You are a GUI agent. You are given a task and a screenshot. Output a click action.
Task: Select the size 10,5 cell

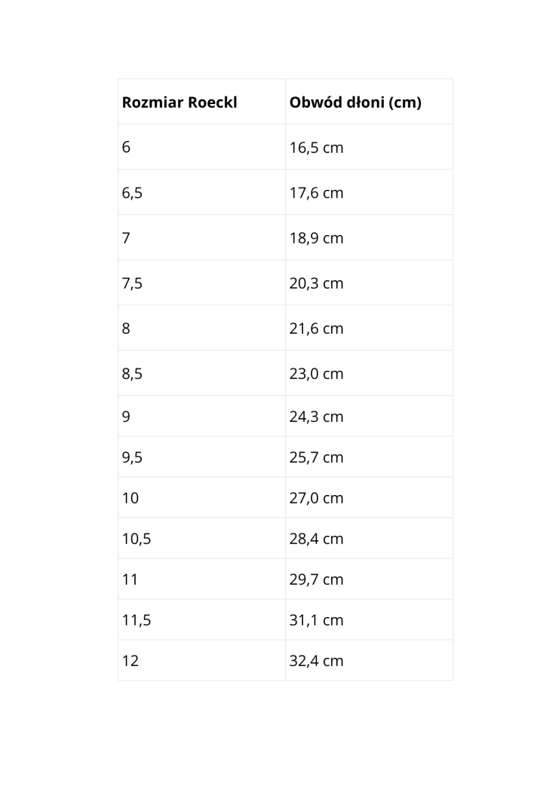[x=137, y=539]
